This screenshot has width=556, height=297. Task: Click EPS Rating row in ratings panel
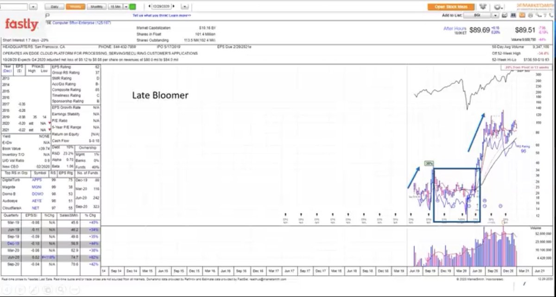76,68
